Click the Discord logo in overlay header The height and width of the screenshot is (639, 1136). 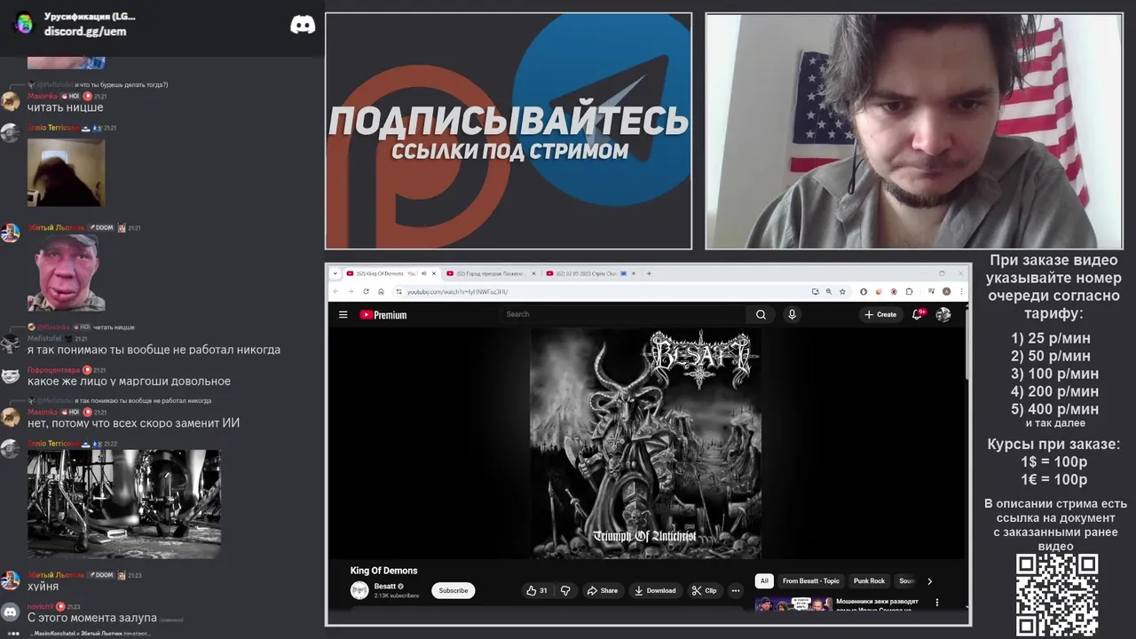tap(303, 25)
